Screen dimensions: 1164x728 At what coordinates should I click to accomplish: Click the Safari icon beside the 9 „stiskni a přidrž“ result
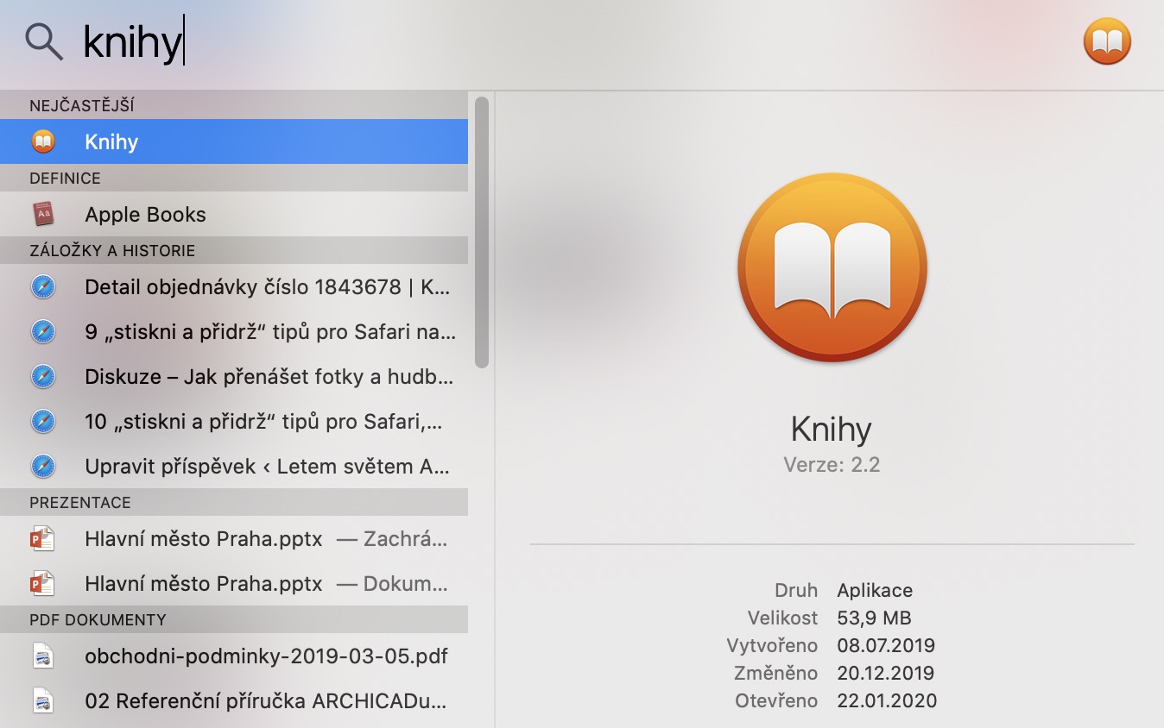43,331
